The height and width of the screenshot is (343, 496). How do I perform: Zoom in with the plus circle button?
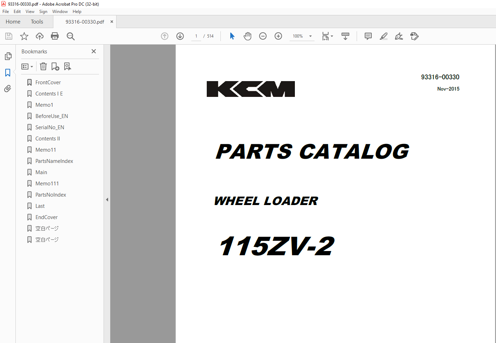[278, 36]
